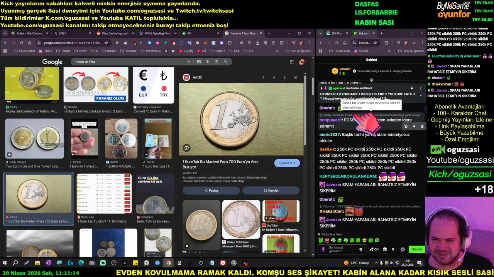This screenshot has width=494, height=277.
Task: Search inside the previewed coin image
Action: point(187,148)
